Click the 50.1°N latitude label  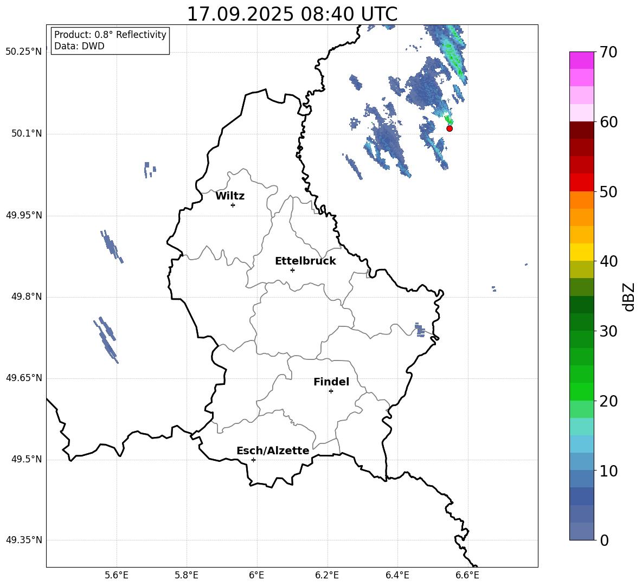[x=27, y=133]
